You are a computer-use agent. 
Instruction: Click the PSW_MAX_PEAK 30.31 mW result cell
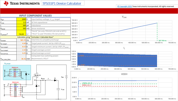21,57
